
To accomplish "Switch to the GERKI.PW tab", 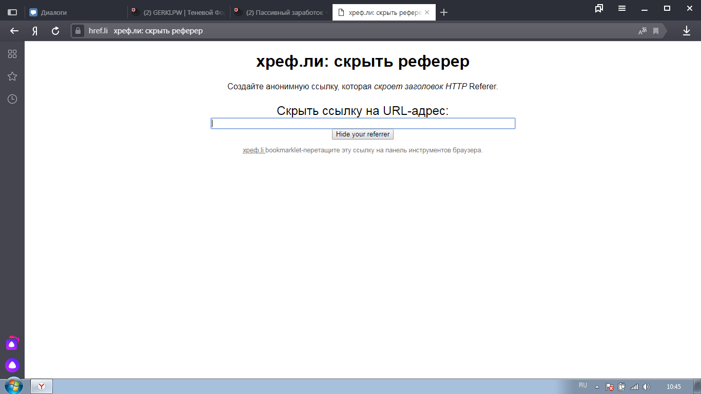I will pyautogui.click(x=178, y=12).
